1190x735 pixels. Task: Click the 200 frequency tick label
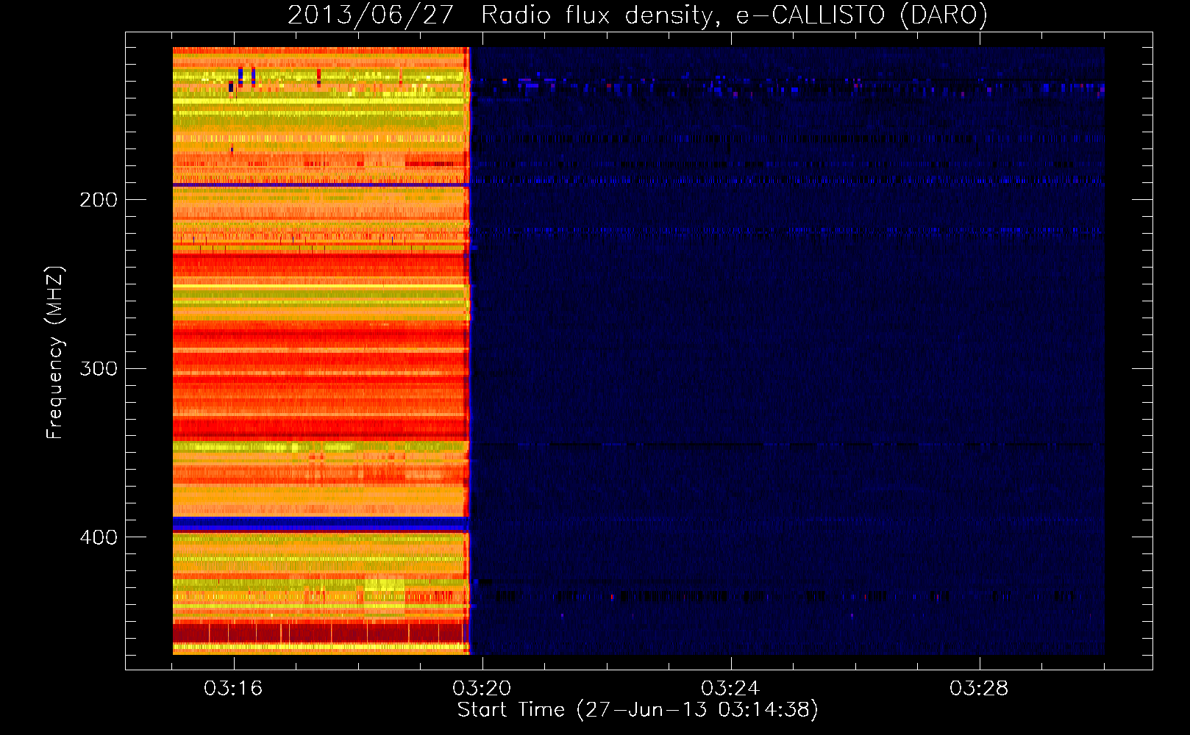coord(99,200)
